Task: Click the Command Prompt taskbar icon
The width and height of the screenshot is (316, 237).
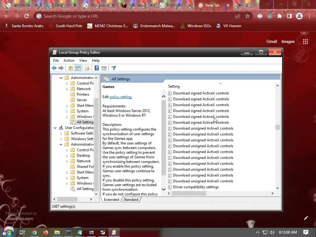Action: pyautogui.click(x=69, y=232)
